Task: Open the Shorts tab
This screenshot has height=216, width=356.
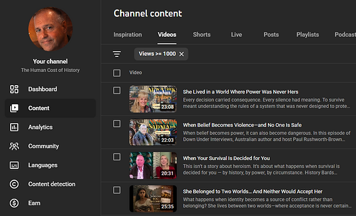Action: 201,35
